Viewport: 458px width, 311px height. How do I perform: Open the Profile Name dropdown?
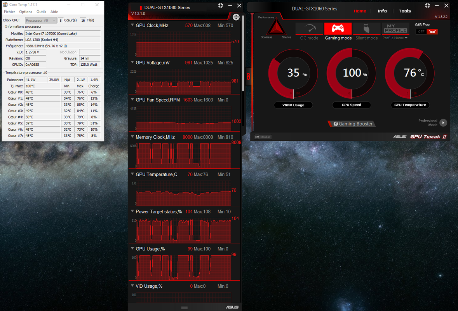tap(395, 38)
